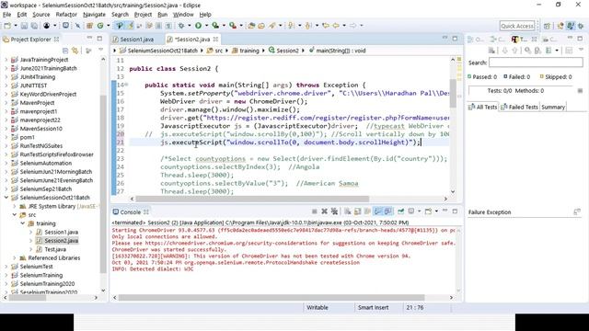Viewport: 589px width, 331px height.
Task: Select the All Tests tab
Action: pos(482,107)
